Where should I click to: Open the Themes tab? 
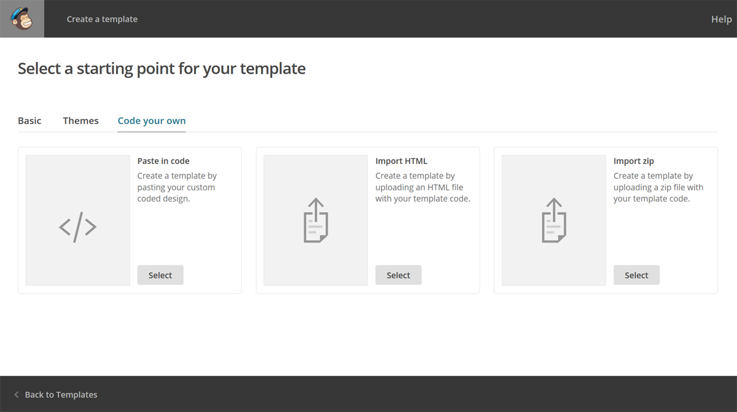(80, 121)
